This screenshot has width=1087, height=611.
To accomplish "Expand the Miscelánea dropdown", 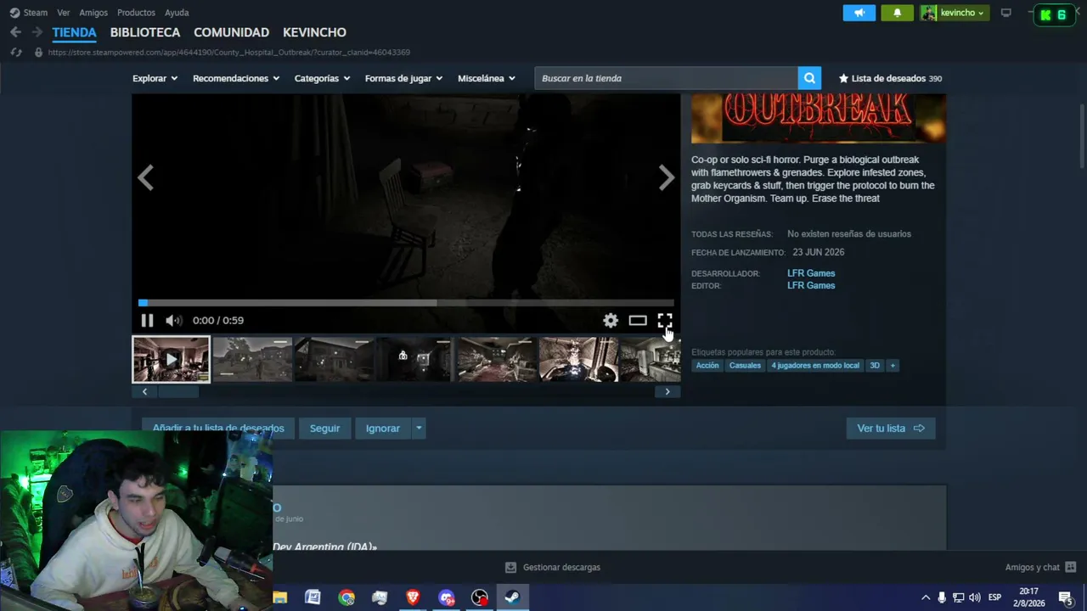I will point(487,78).
